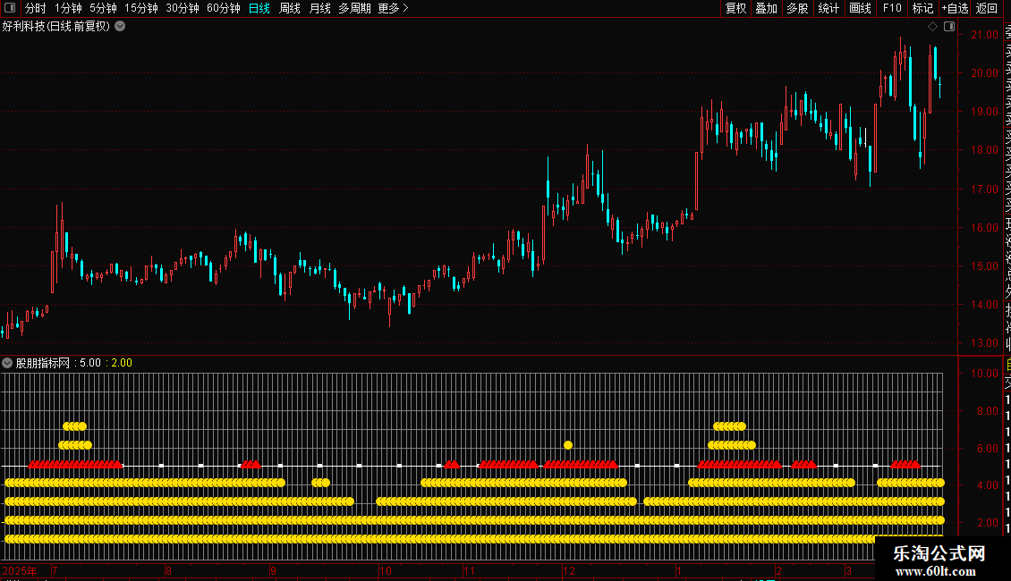
Task: Click the isolated yellow dot near December
Action: 568,445
